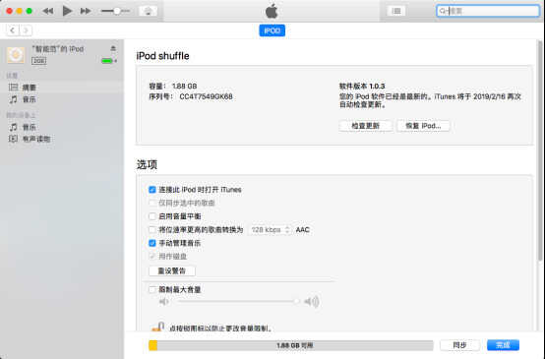Click the vertical scrollbar on the right
This screenshot has height=359, width=545.
[x=540, y=150]
